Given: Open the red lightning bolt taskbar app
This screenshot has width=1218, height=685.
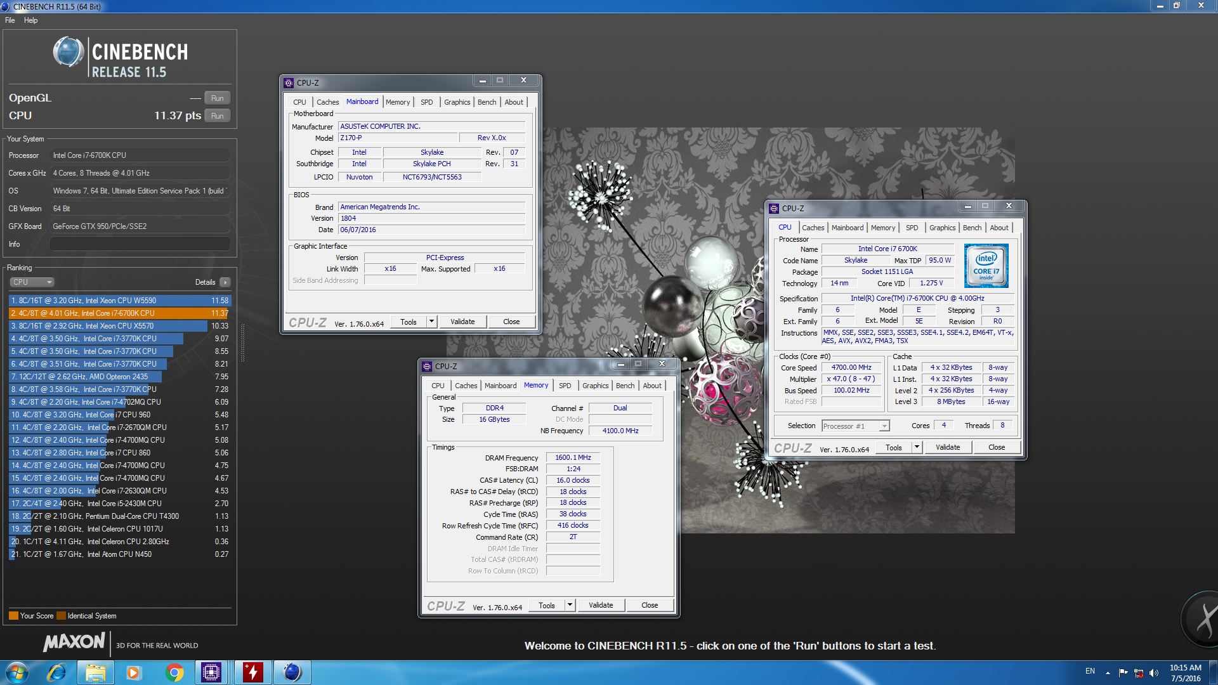Looking at the screenshot, I should [x=252, y=672].
